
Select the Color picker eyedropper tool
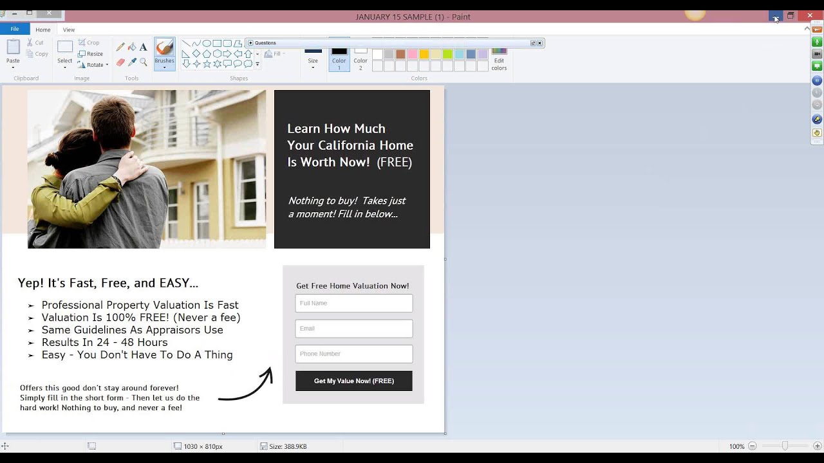(132, 62)
